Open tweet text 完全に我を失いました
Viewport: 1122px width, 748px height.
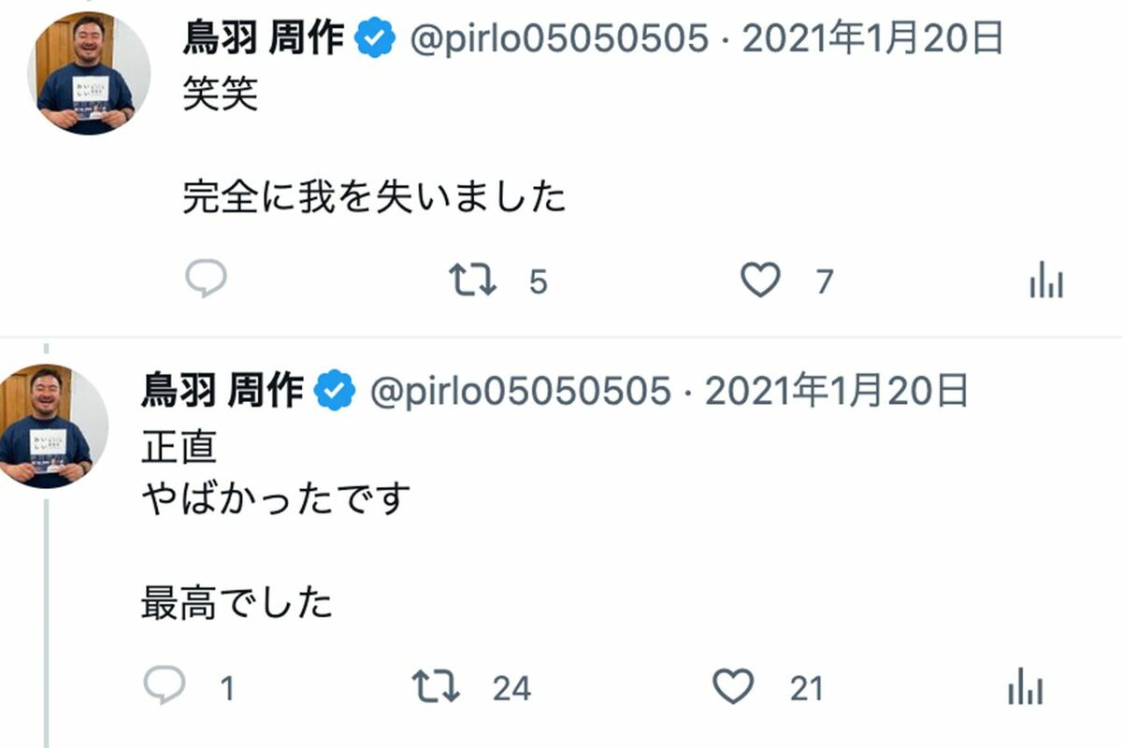(x=374, y=196)
